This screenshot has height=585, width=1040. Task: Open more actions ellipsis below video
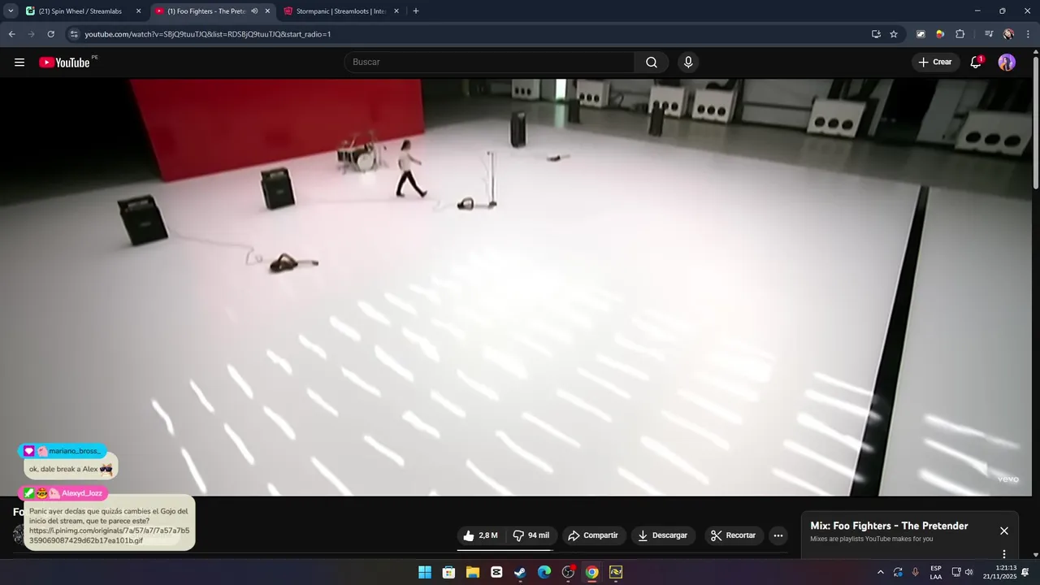point(778,535)
